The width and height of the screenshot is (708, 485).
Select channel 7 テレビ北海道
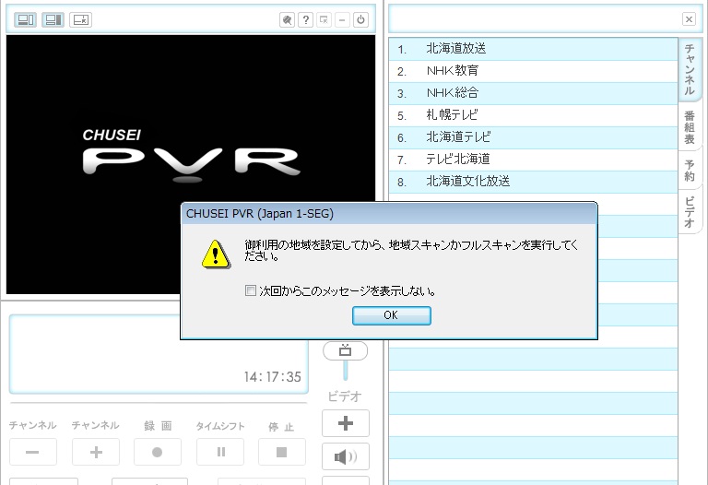pyautogui.click(x=533, y=160)
